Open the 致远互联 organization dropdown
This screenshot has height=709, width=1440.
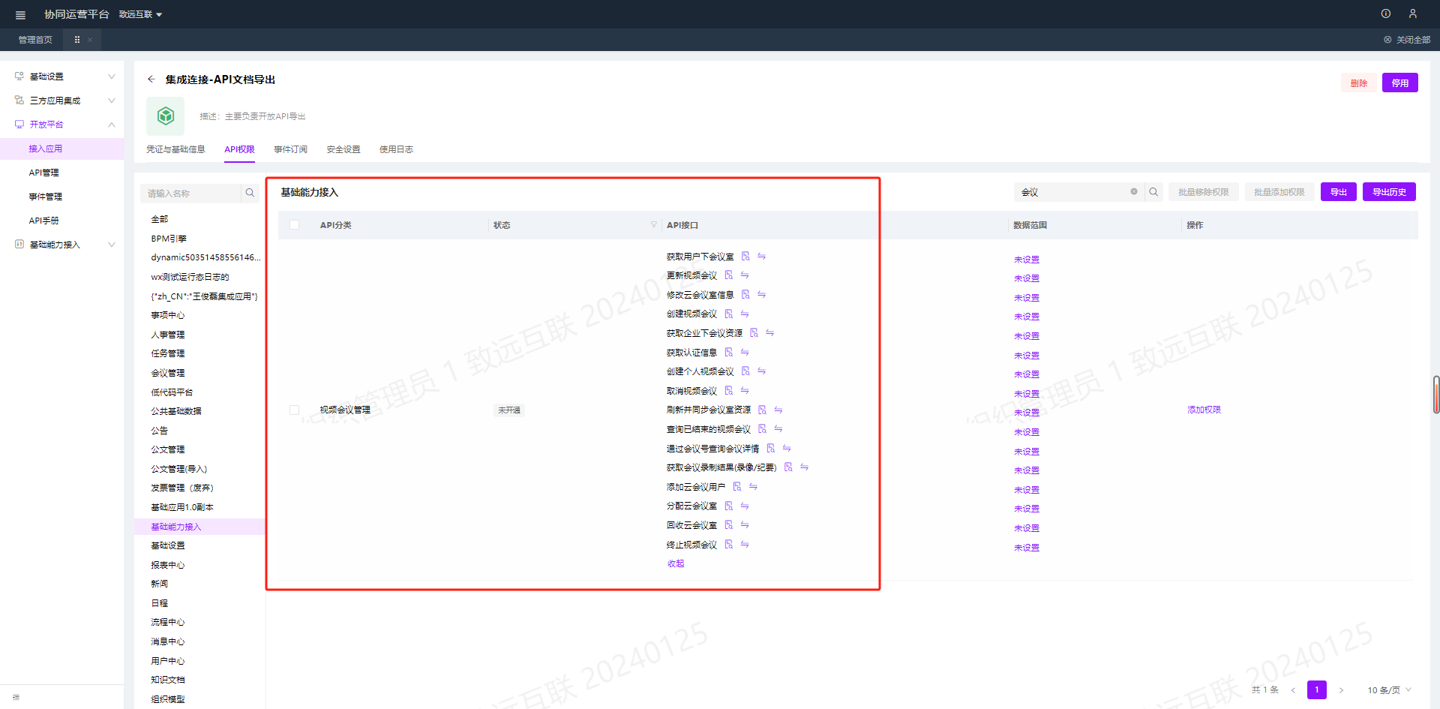pos(140,15)
